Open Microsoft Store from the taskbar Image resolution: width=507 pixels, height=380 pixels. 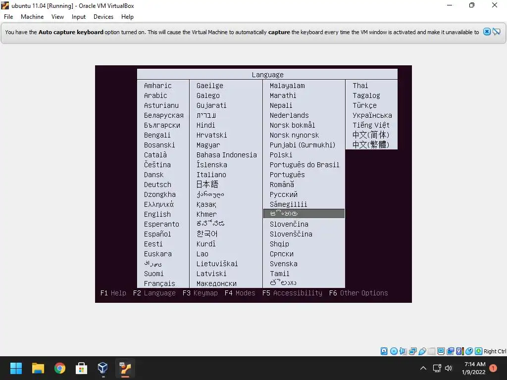82,368
